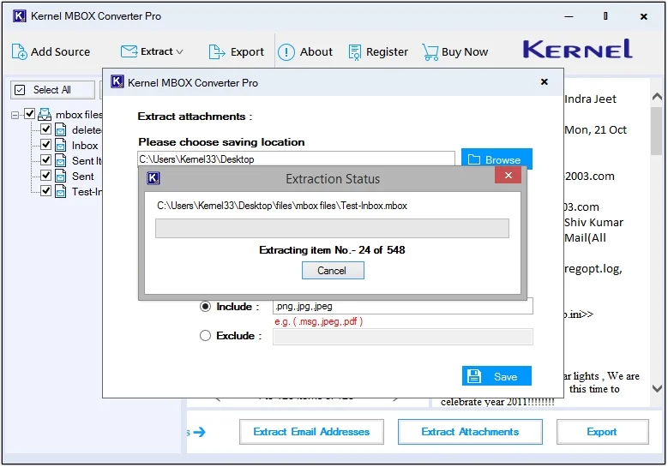Uncheck the Test-Inbox folder checkbox
The width and height of the screenshot is (668, 467).
(45, 190)
